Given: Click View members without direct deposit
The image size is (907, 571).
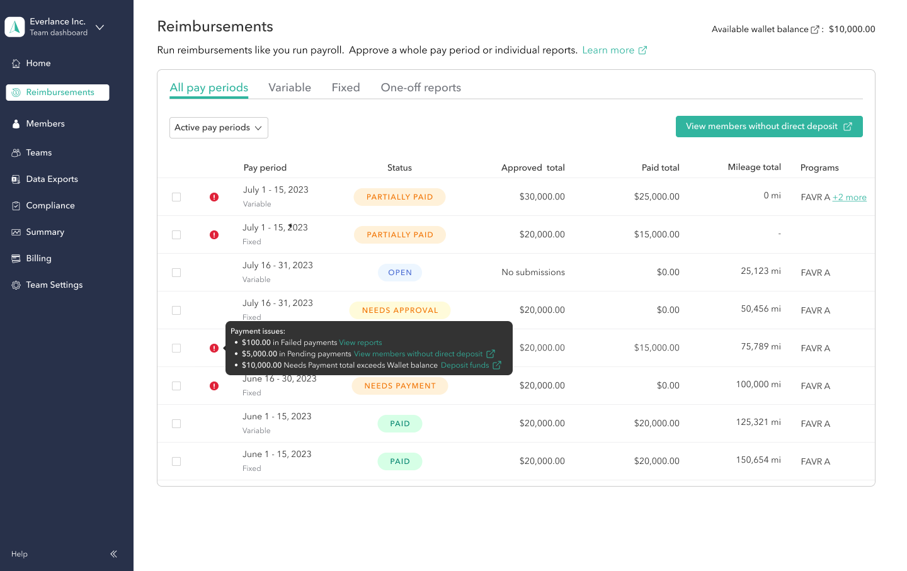Looking at the screenshot, I should [769, 127].
